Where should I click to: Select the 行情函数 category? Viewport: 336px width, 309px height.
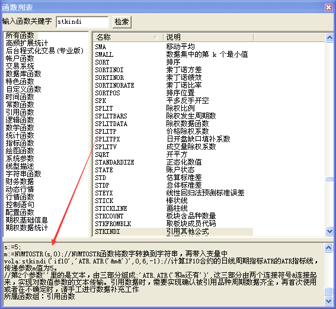click(20, 197)
